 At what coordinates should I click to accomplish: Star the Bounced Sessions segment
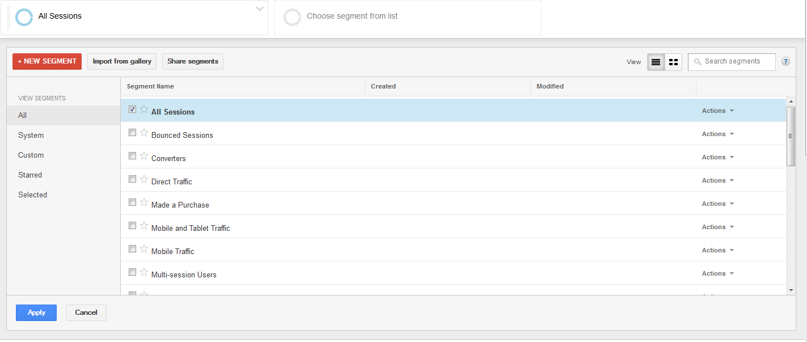(144, 133)
